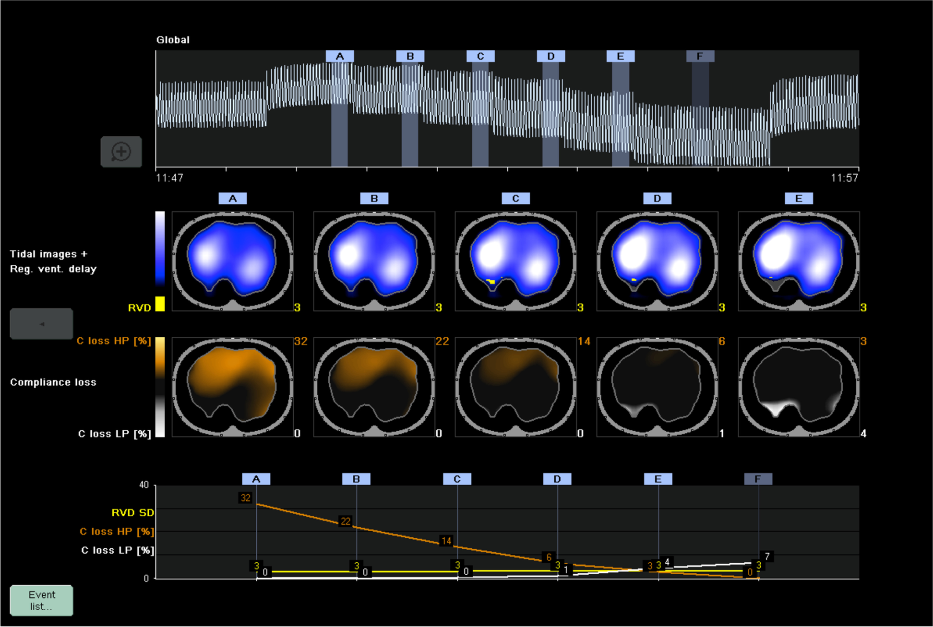The image size is (933, 627).
Task: Select marker C on Global waveform
Action: click(x=480, y=56)
